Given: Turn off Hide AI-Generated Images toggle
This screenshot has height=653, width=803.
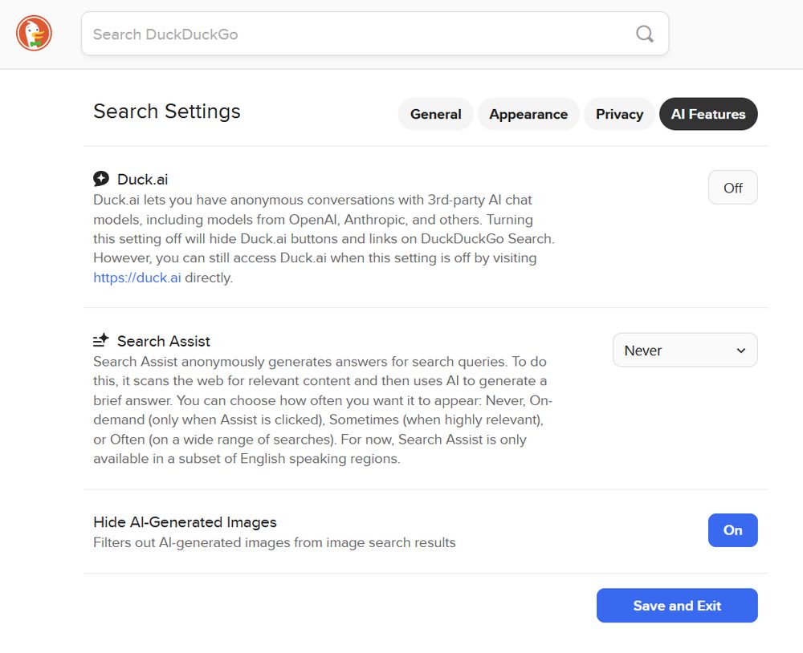Looking at the screenshot, I should [733, 530].
